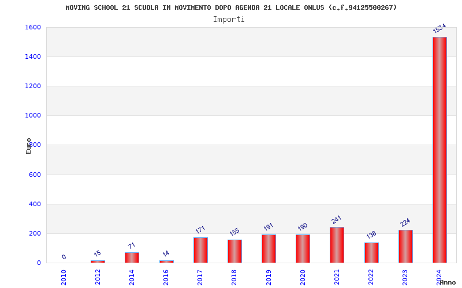The width and height of the screenshot is (462, 288).
Task: Click the 2012 bar
Action: (98, 262)
